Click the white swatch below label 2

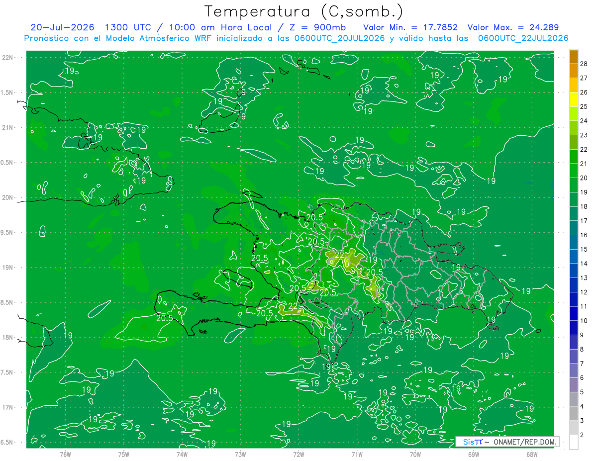point(574,442)
